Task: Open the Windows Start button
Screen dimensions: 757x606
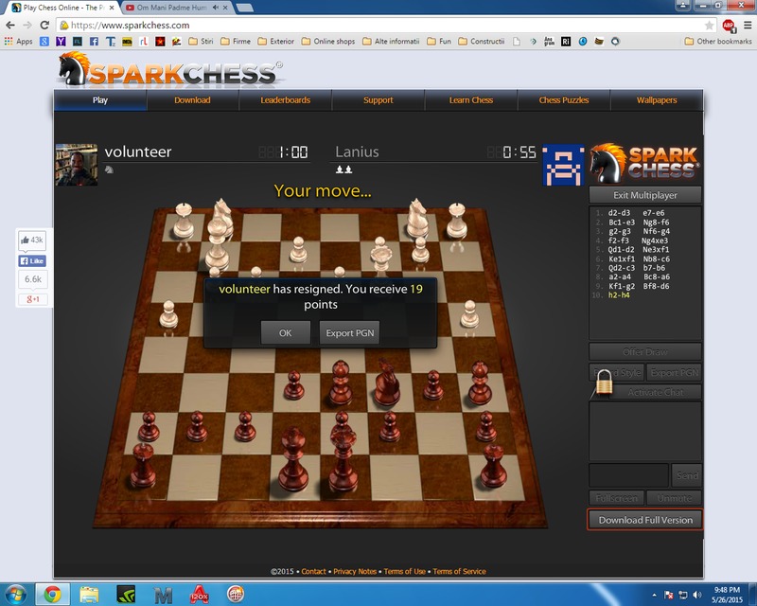Action: tap(15, 595)
